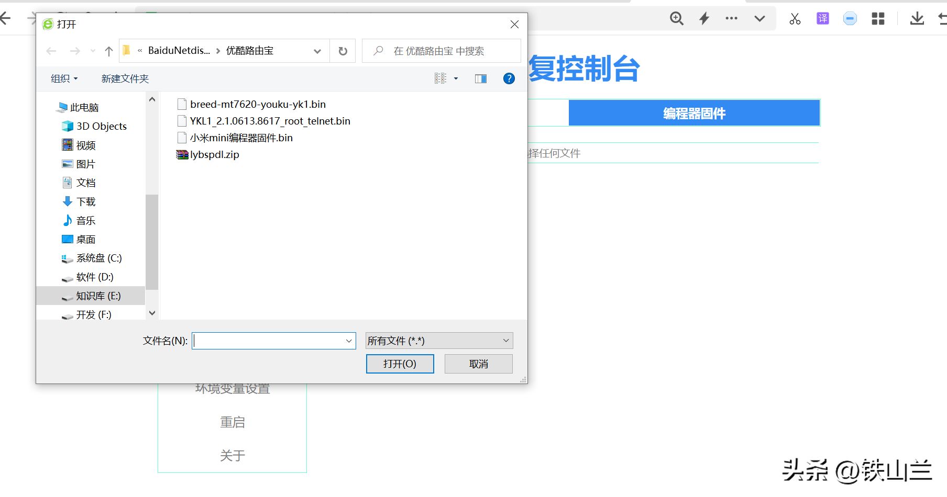This screenshot has width=947, height=497.
Task: Click the browser scissors screenshot icon
Action: (795, 18)
